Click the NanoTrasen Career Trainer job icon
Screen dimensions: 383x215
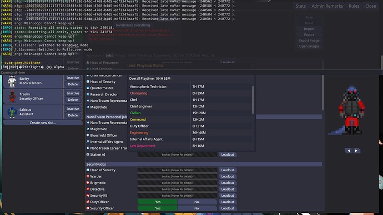[88, 148]
